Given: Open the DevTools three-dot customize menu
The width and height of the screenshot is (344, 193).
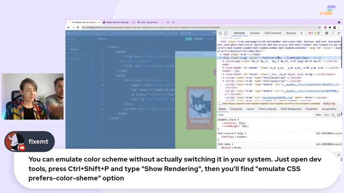Looking at the screenshot, I should click(x=333, y=33).
